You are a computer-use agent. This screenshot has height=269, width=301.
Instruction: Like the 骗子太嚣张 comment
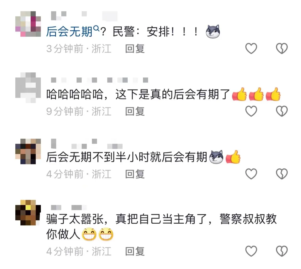click(x=251, y=251)
